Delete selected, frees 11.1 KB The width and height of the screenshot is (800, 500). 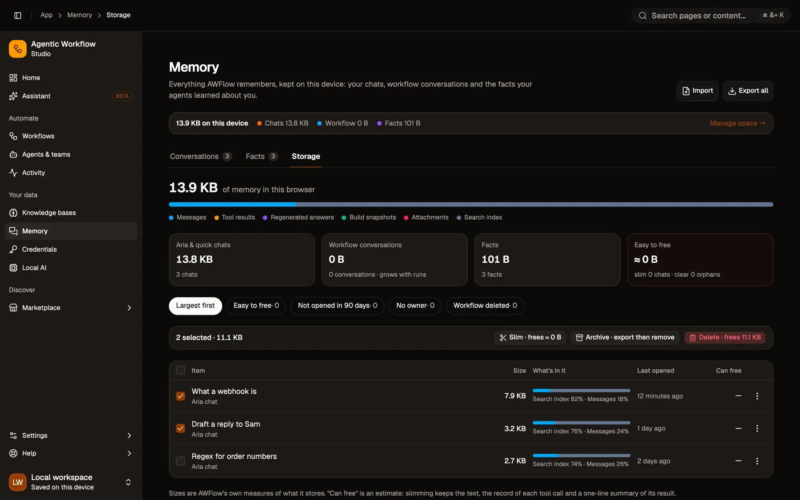725,338
